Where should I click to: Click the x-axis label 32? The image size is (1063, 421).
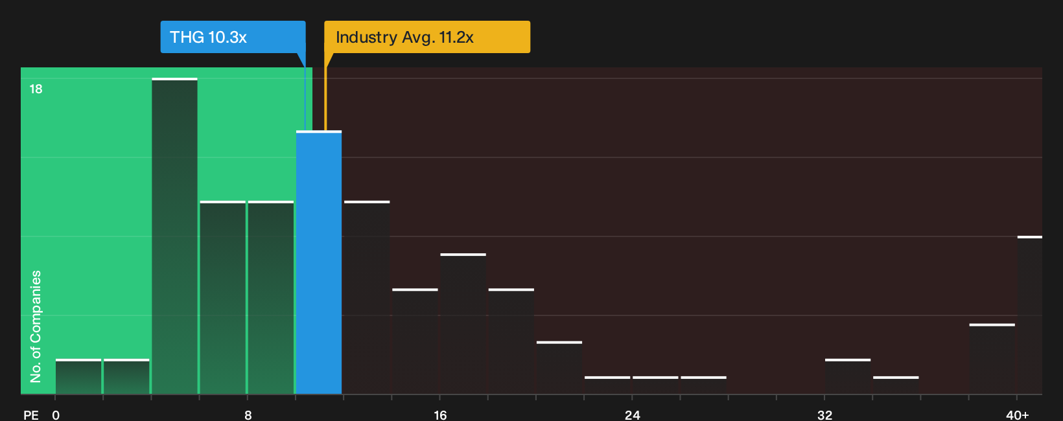coord(824,415)
